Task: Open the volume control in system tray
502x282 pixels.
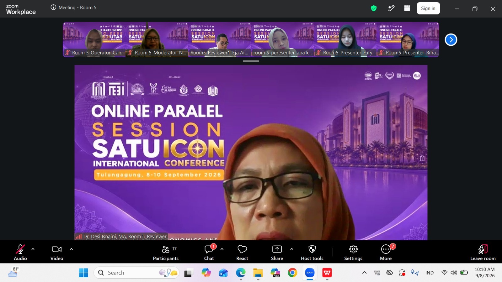Action: point(454,273)
